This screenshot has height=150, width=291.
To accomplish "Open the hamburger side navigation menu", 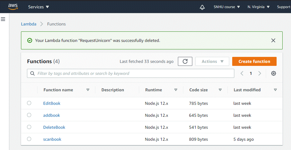I will tap(3, 19).
